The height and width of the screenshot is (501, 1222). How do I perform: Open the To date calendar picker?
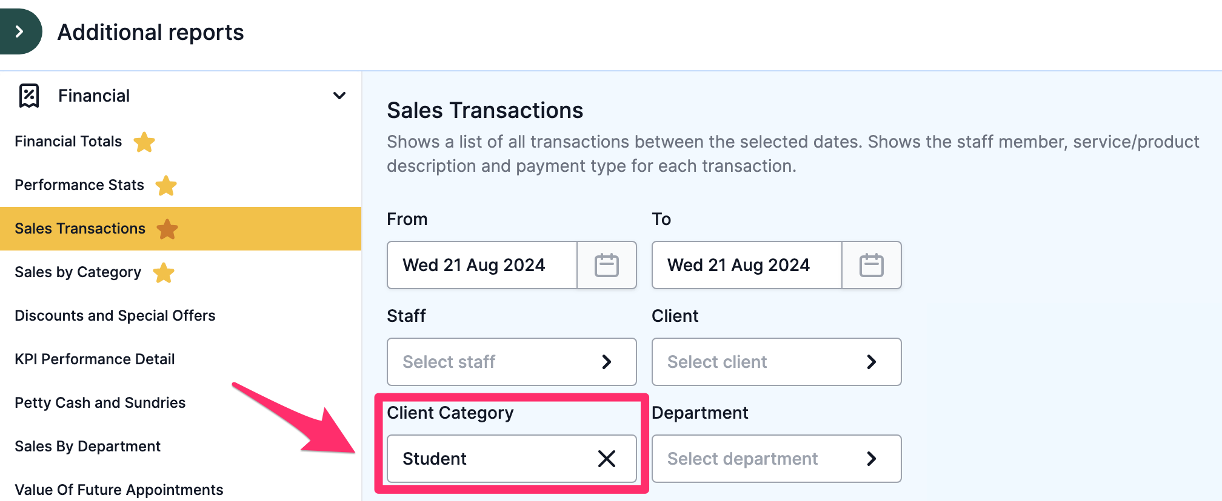point(872,265)
